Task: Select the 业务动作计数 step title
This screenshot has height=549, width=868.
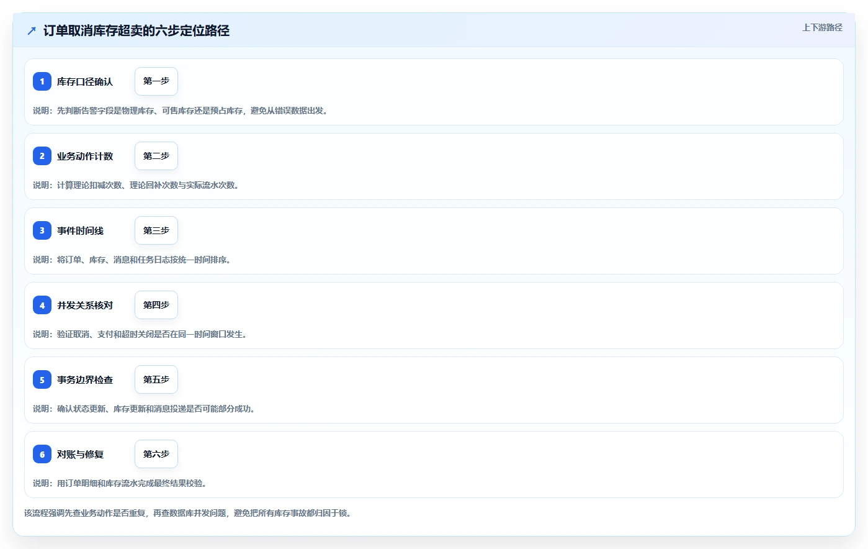Action: click(x=85, y=157)
